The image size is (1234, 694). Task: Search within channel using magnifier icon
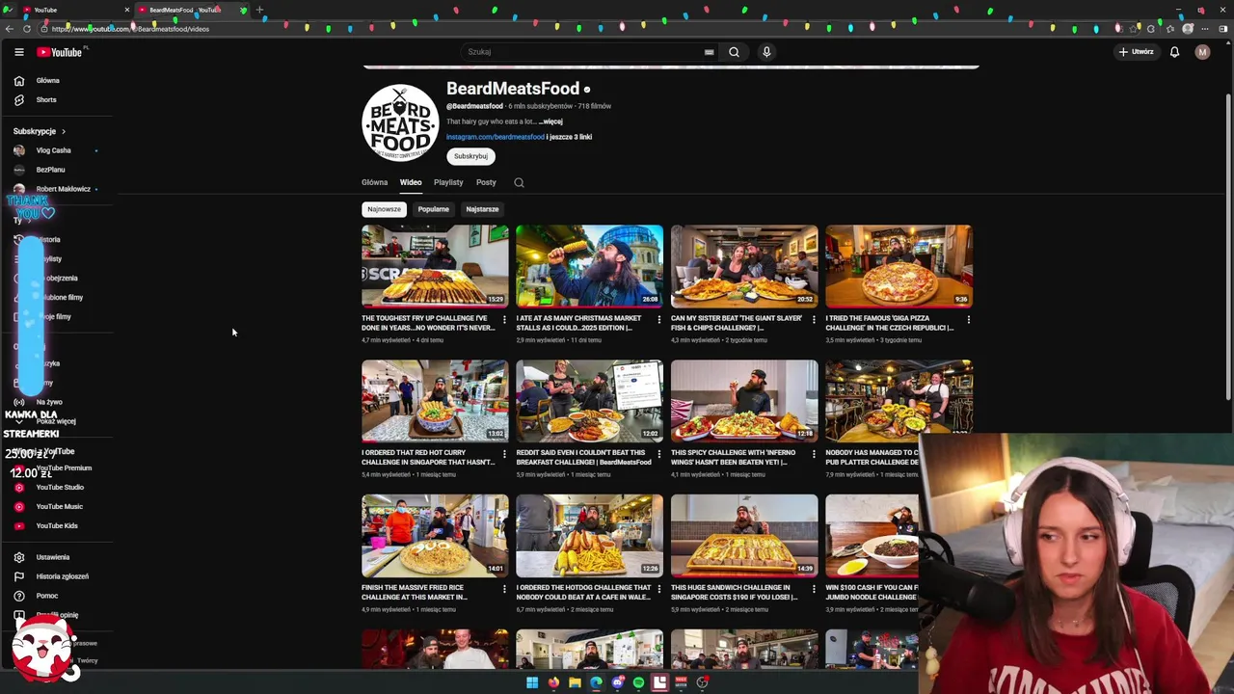pyautogui.click(x=519, y=182)
